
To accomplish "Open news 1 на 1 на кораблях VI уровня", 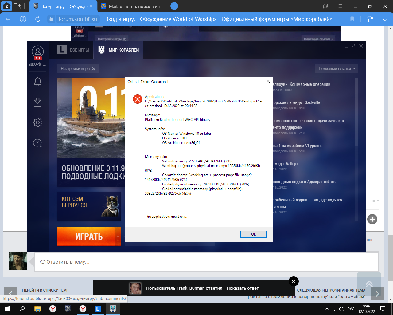I will pos(298,146).
